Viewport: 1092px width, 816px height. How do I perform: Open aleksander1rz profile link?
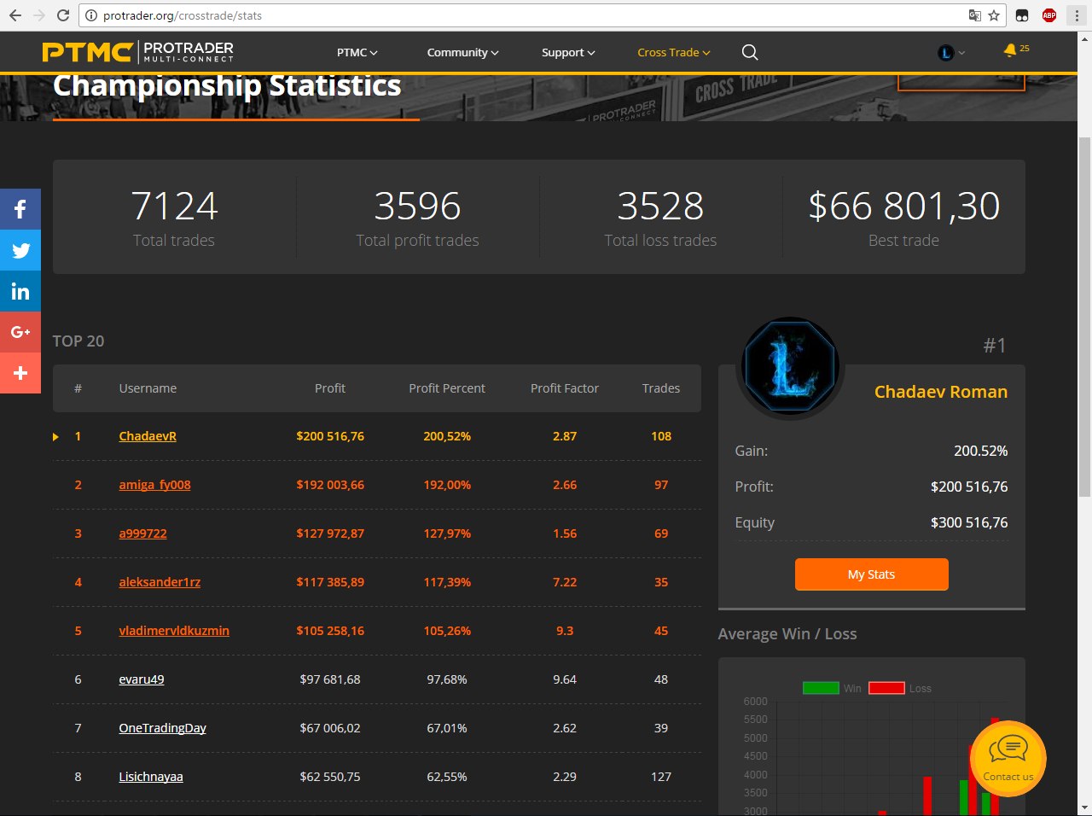coord(160,582)
